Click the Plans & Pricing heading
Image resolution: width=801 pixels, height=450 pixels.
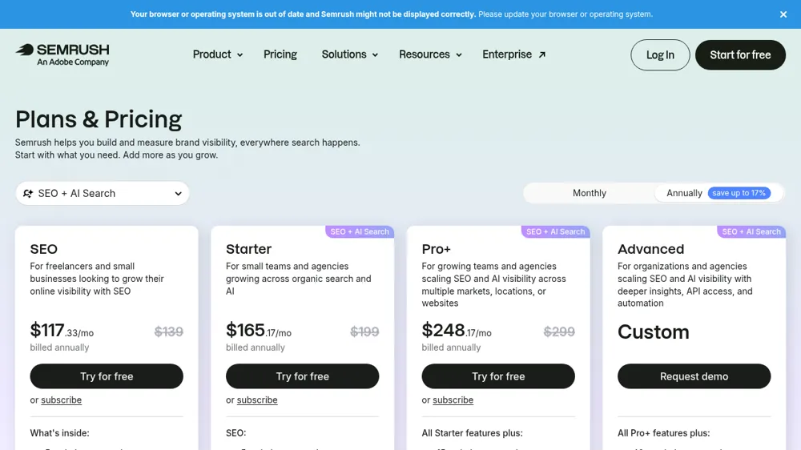click(x=99, y=119)
